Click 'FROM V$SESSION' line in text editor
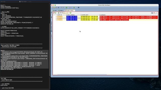Viewport: 161px width, 90px height. [x=6, y=7]
